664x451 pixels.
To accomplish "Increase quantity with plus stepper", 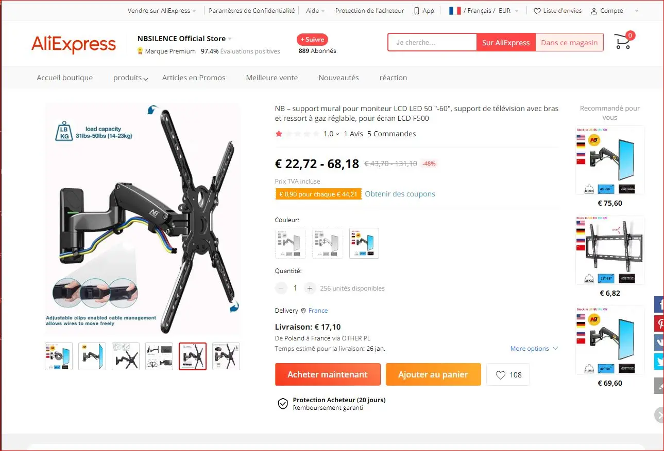I will pos(310,288).
